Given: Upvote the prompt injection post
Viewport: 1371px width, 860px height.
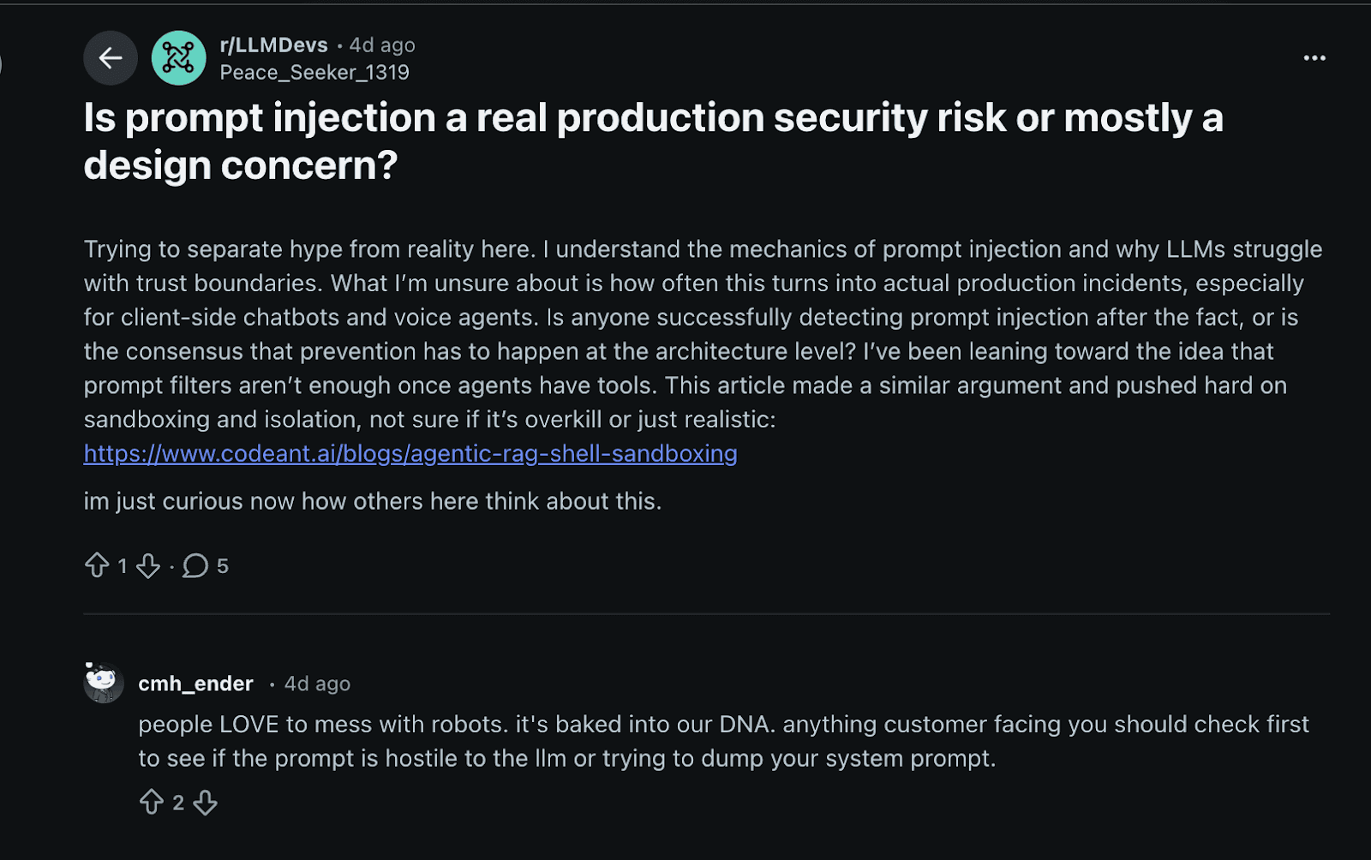Looking at the screenshot, I should [97, 565].
